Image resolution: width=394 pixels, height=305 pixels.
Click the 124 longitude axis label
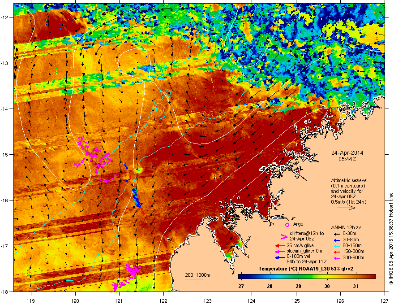point(252,301)
